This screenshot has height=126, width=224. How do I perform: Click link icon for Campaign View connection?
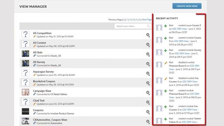tap(34, 94)
